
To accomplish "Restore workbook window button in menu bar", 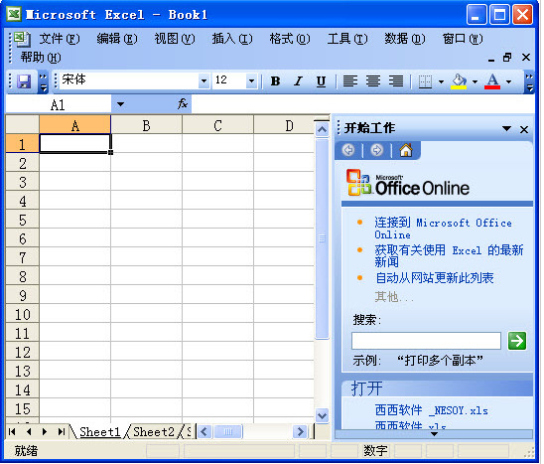I will pyautogui.click(x=507, y=58).
